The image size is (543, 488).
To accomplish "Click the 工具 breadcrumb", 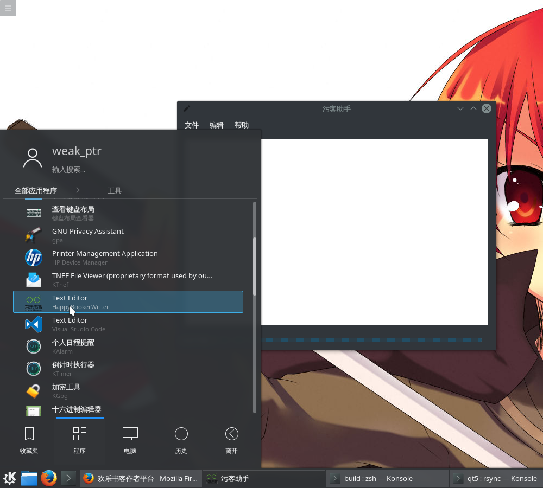I will [x=114, y=190].
